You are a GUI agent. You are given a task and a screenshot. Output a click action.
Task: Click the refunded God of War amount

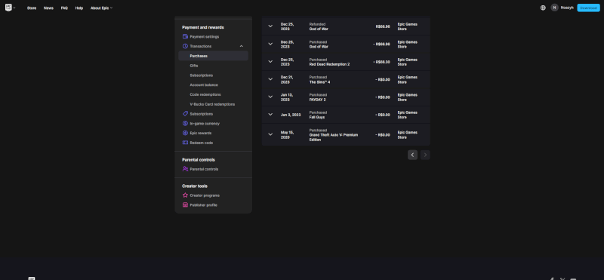383,26
